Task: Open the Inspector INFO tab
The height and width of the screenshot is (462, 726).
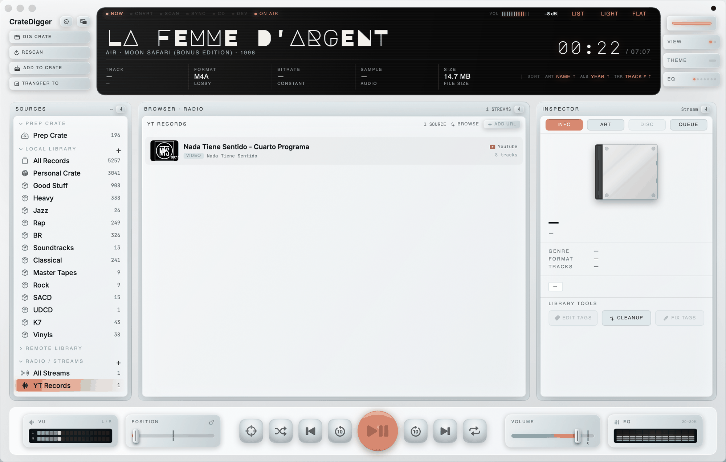Action: [x=564, y=124]
